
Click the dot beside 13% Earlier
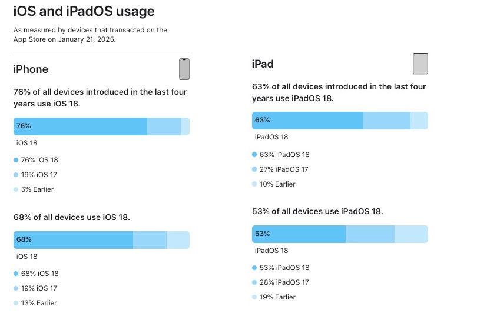point(16,303)
